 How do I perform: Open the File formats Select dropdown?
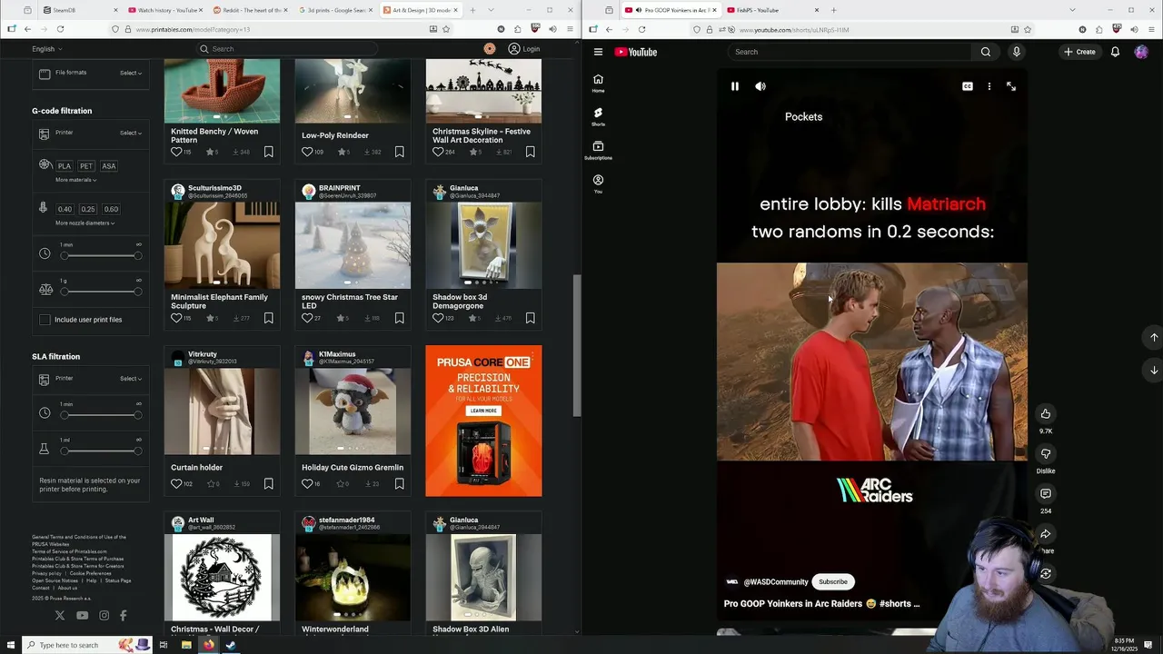[x=131, y=73]
